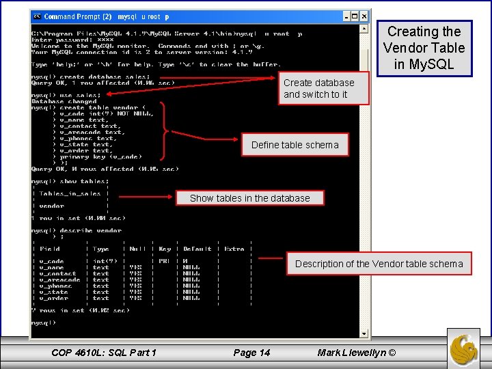
Task: Click the 'describe vendor' command line
Action: coord(77,231)
